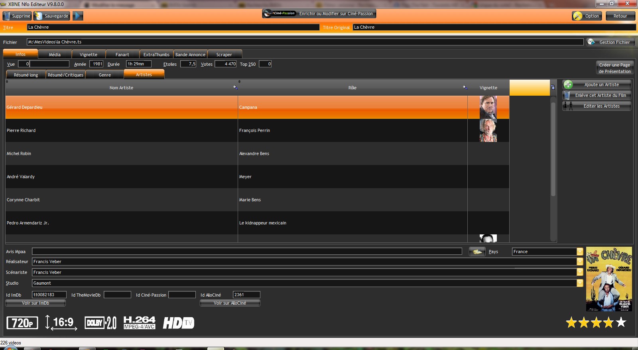Viewport: 638px width, 350px height.
Task: Click the Durée field showing 1h 29mn
Action: (139, 64)
